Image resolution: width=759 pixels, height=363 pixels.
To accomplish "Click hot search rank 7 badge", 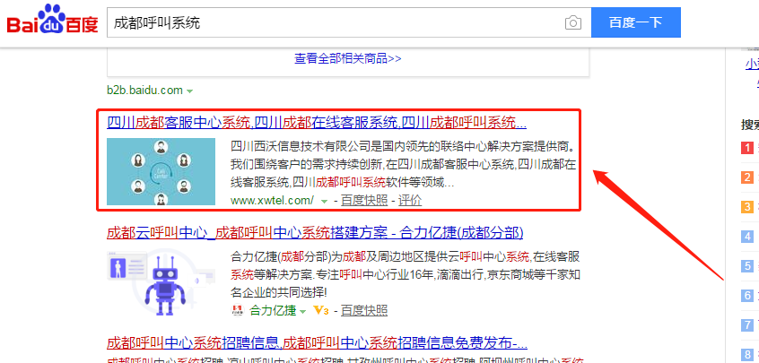I will (x=748, y=325).
